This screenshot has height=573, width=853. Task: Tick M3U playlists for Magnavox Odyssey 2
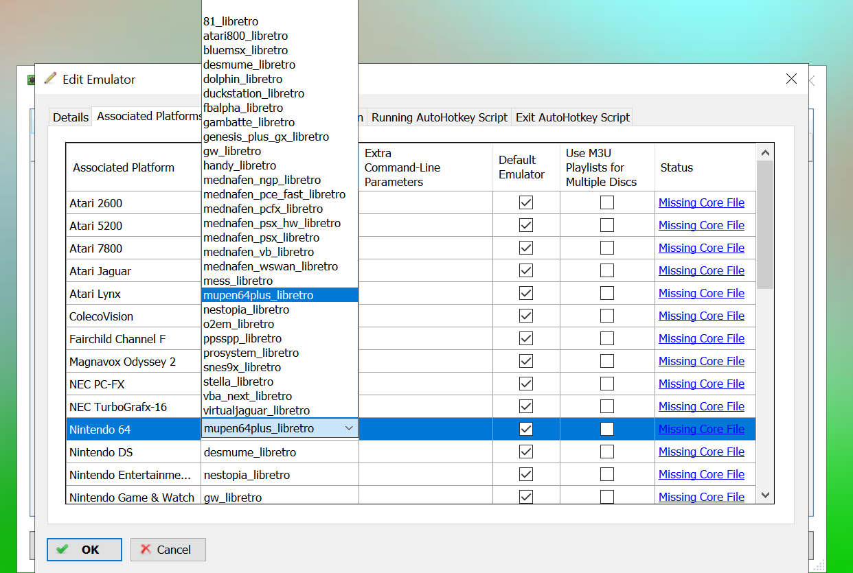click(x=607, y=361)
